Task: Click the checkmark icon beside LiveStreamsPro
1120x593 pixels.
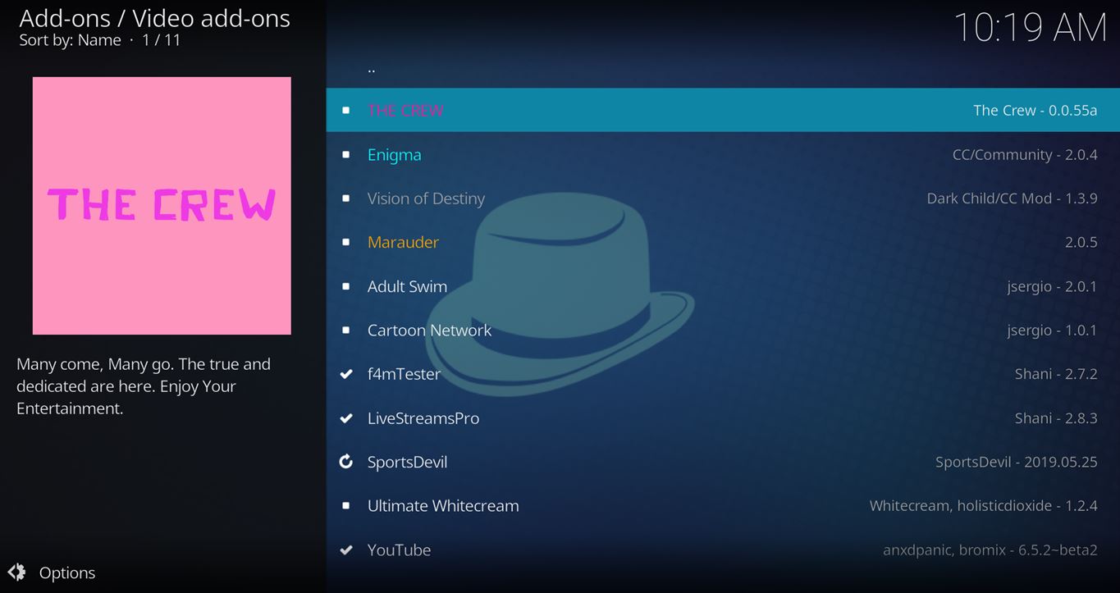Action: [x=345, y=418]
